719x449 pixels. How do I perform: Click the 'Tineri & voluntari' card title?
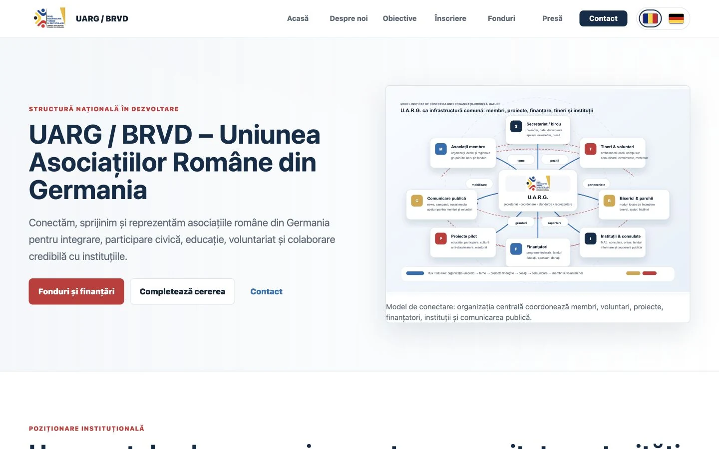click(617, 147)
